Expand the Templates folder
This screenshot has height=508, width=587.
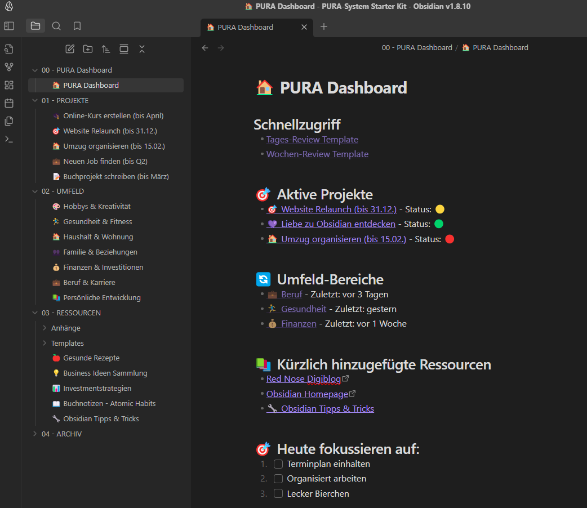click(x=45, y=343)
